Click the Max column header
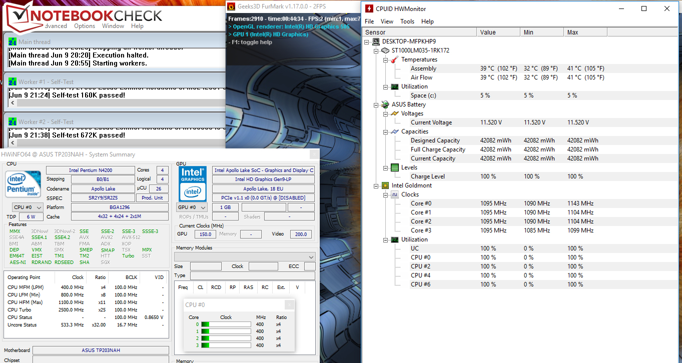The image size is (682, 363). (x=585, y=32)
